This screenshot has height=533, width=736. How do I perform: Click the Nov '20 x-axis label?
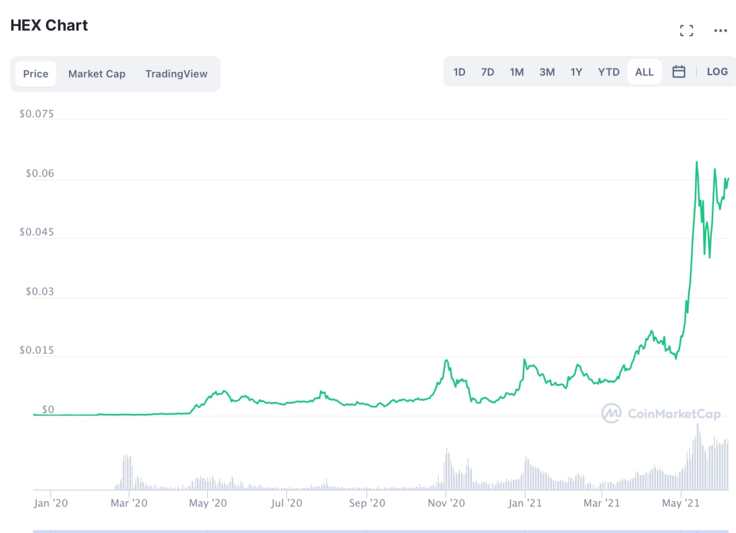point(447,503)
